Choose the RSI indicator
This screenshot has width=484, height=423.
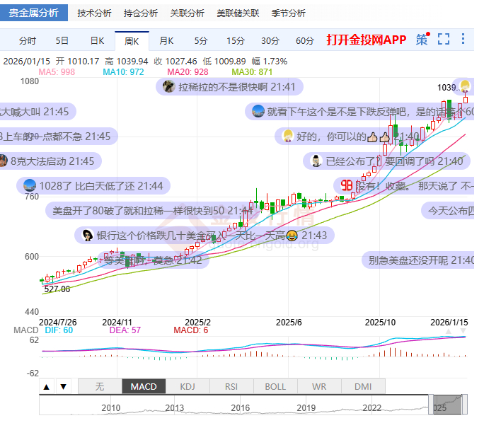point(231,387)
